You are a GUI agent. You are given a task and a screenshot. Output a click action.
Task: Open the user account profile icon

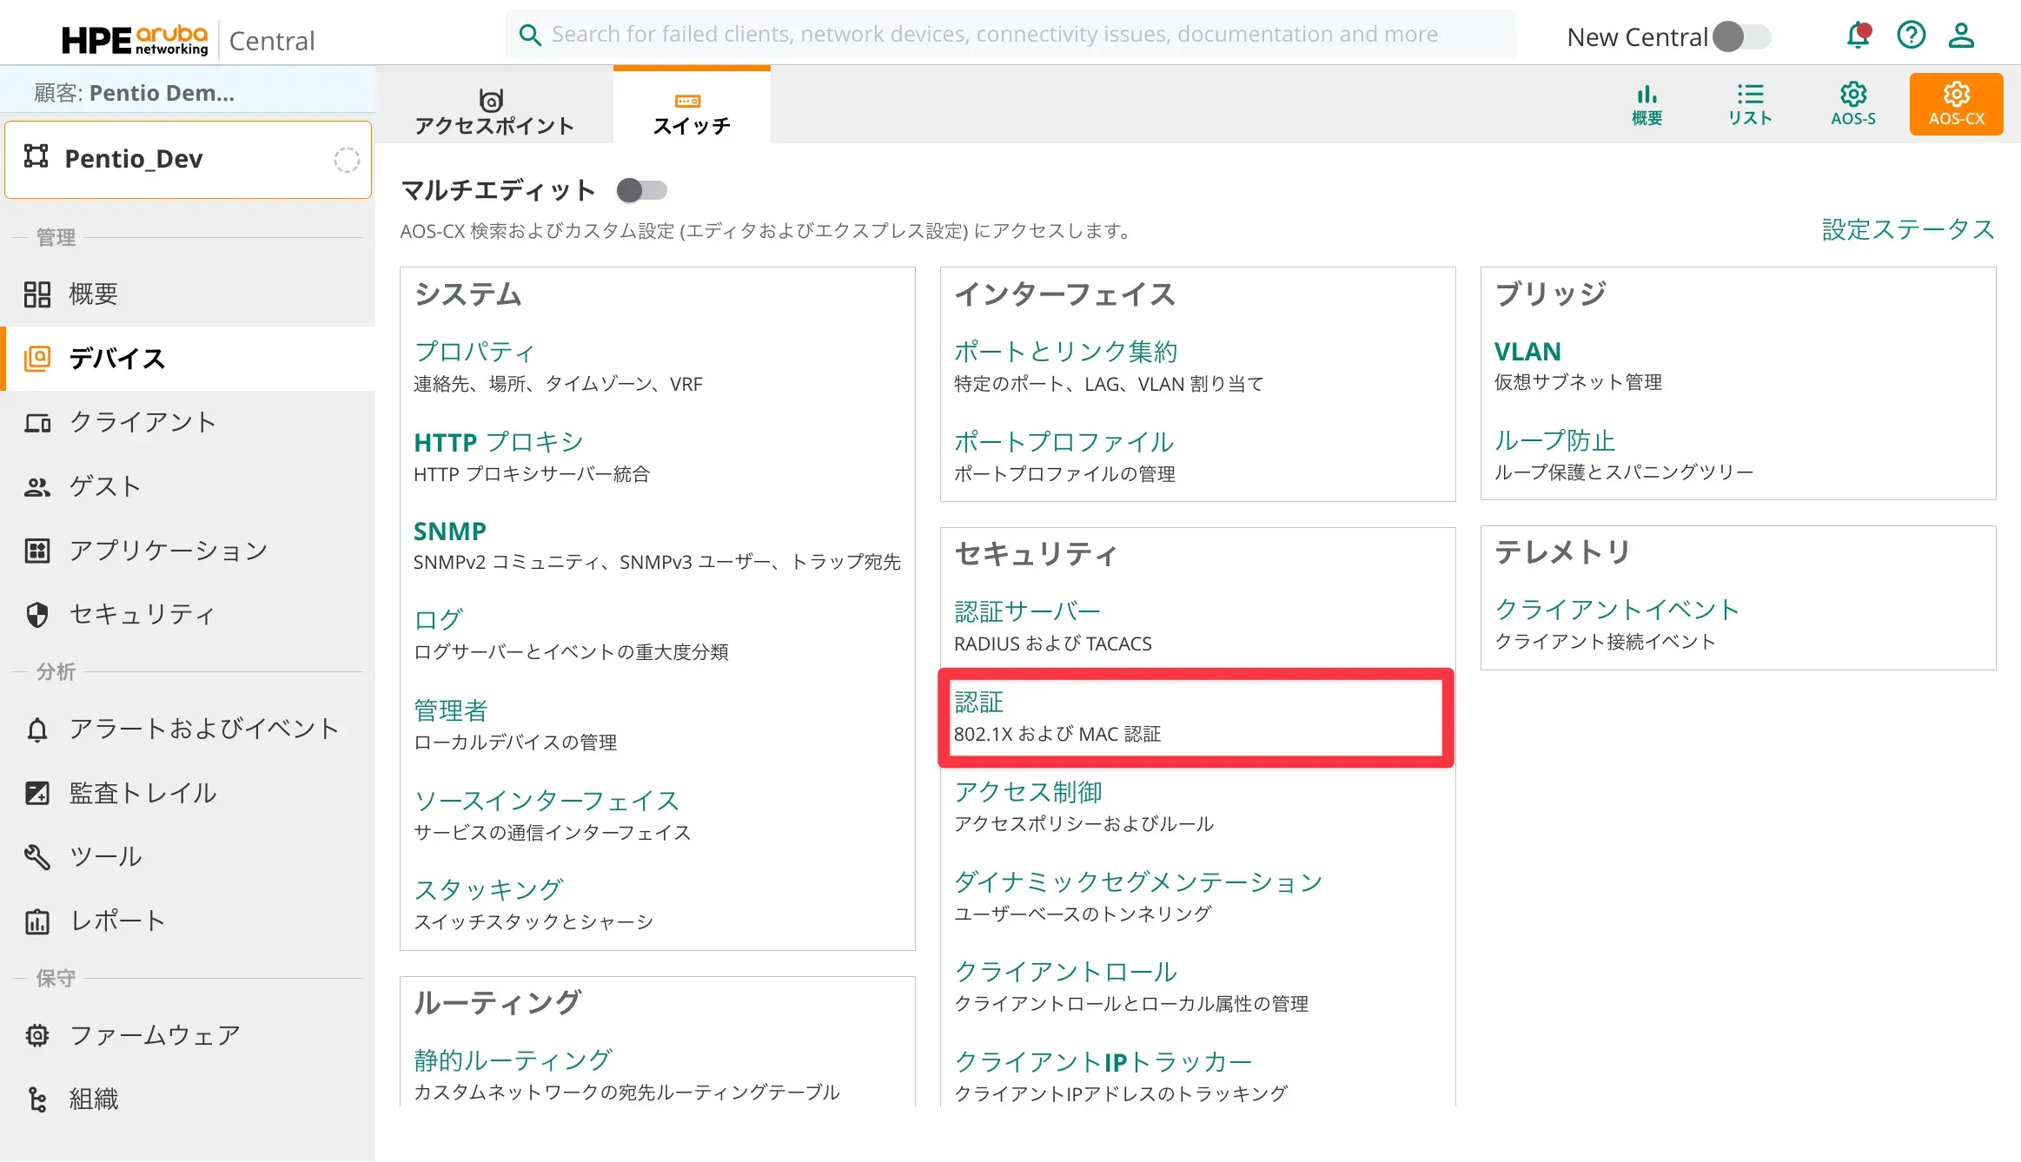[x=1961, y=36]
